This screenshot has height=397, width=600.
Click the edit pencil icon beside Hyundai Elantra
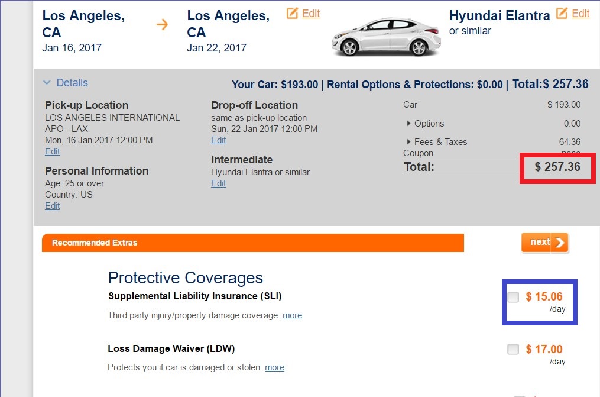(x=562, y=14)
